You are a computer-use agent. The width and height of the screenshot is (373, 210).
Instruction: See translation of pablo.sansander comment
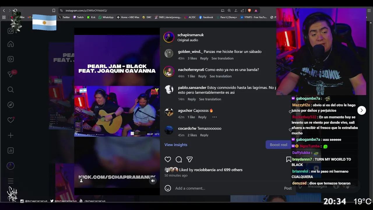point(210,99)
